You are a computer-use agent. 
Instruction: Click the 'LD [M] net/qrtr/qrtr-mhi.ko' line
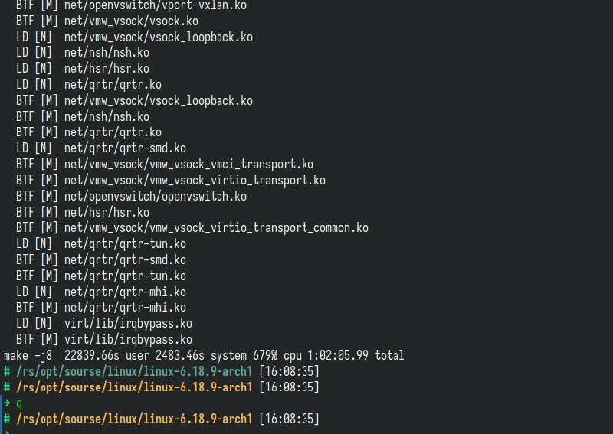tap(100, 292)
